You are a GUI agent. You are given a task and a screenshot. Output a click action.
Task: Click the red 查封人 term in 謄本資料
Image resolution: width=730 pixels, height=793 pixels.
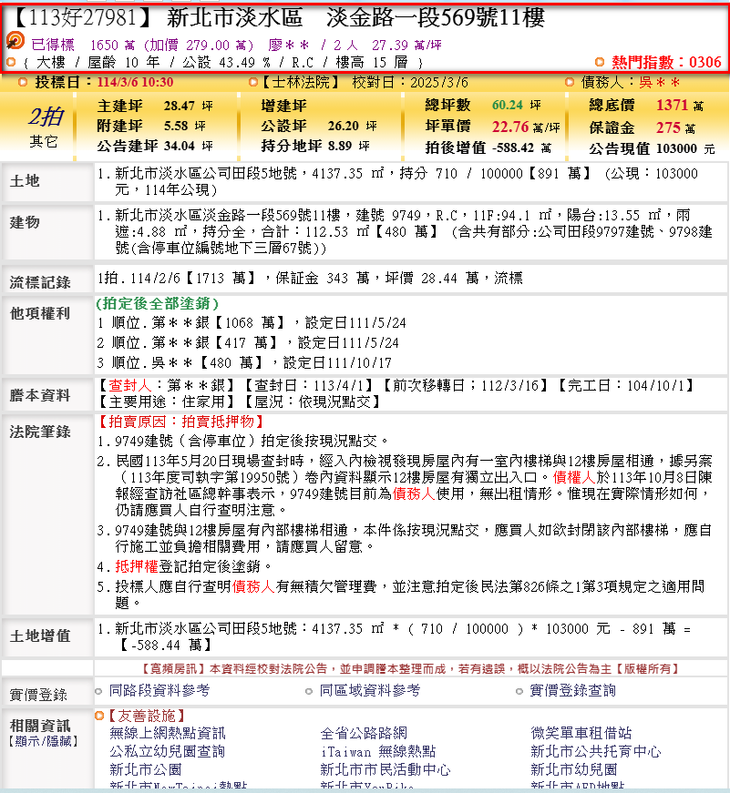(123, 384)
